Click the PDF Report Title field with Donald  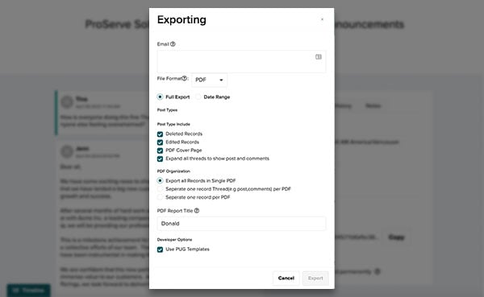(x=241, y=224)
